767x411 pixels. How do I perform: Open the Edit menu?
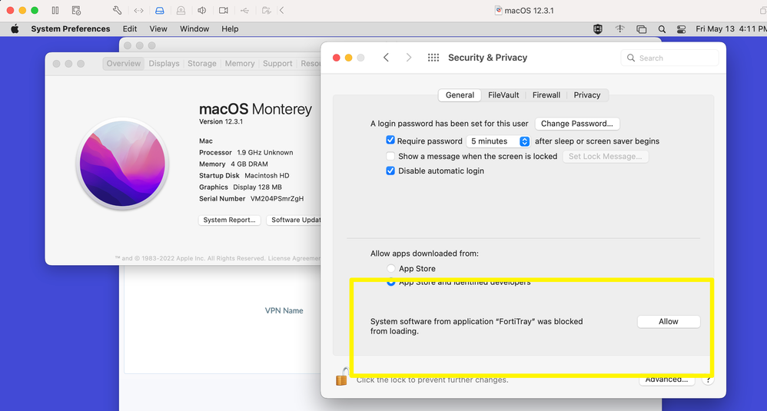[130, 29]
